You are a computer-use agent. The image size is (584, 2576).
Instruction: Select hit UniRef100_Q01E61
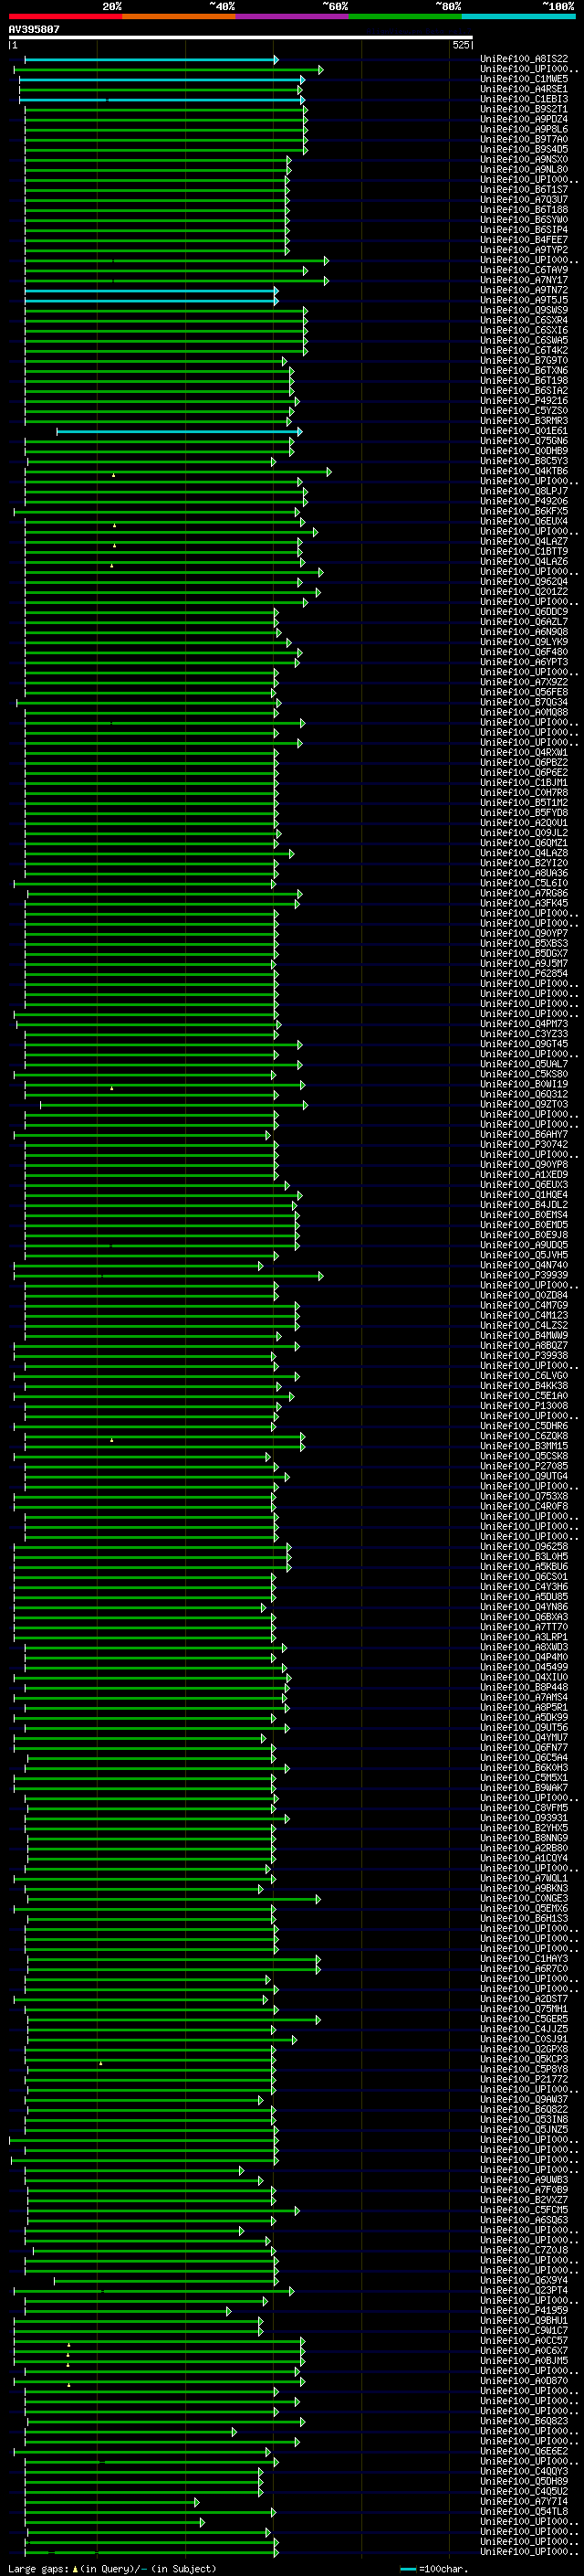tap(524, 431)
